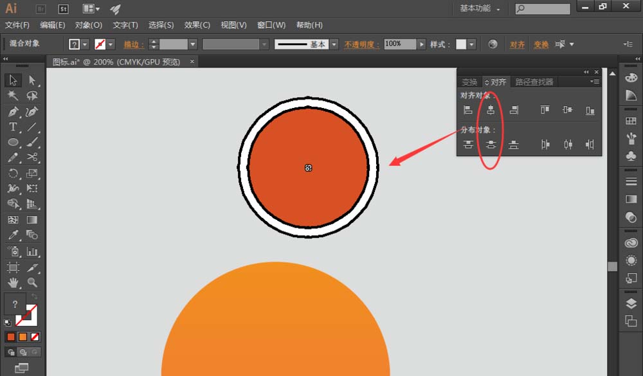Image resolution: width=643 pixels, height=376 pixels.
Task: Select the Direct Selection tool
Action: coord(32,80)
